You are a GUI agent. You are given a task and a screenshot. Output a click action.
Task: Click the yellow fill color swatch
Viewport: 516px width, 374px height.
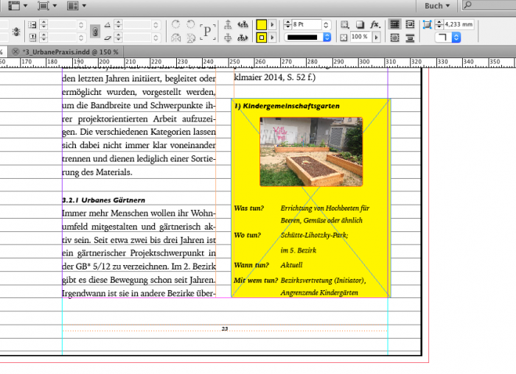tap(261, 24)
